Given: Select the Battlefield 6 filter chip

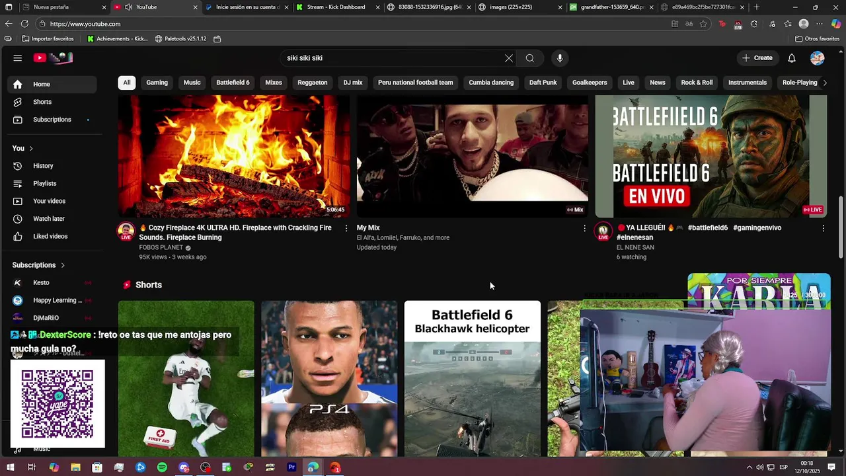Looking at the screenshot, I should point(233,83).
